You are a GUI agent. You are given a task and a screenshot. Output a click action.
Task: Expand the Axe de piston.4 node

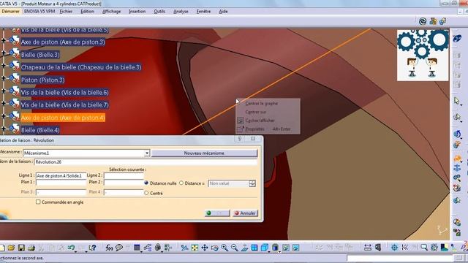click(x=3, y=116)
